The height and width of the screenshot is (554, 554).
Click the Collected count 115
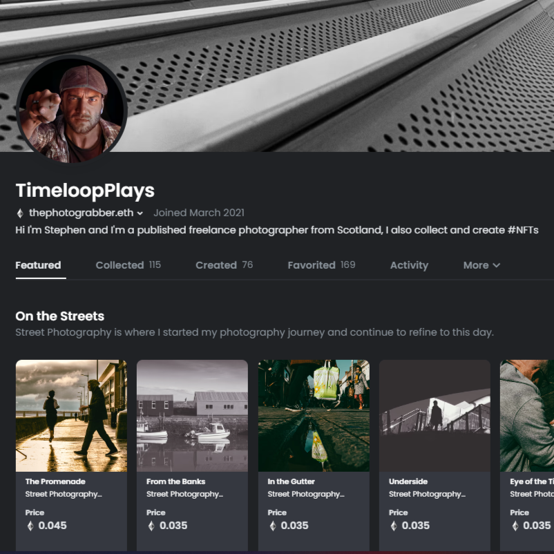[x=155, y=265]
